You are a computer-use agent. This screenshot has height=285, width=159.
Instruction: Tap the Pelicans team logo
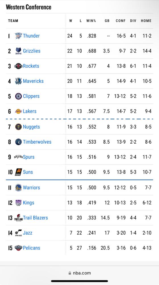pyautogui.click(x=18, y=248)
